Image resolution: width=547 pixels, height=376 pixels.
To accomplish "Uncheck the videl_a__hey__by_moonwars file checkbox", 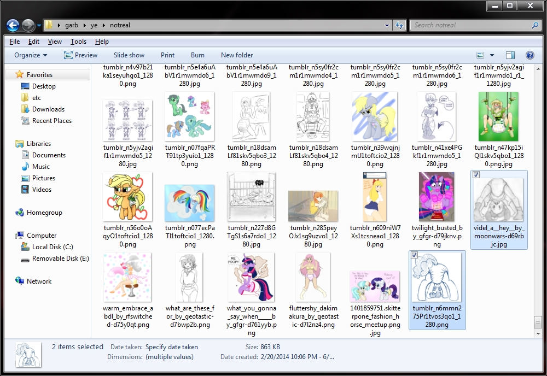I will pyautogui.click(x=476, y=174).
